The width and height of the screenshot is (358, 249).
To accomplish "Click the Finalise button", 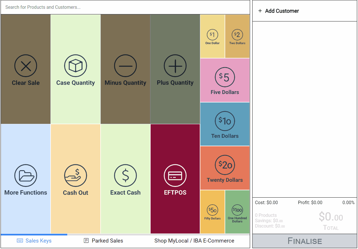I will (305, 241).
